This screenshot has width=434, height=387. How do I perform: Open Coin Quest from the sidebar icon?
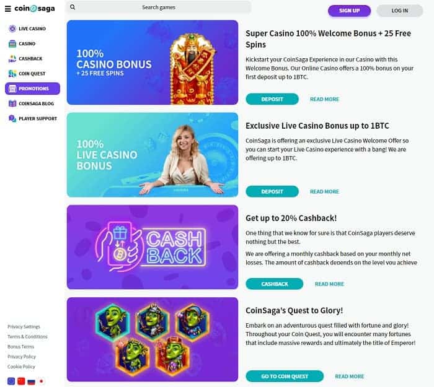click(12, 74)
